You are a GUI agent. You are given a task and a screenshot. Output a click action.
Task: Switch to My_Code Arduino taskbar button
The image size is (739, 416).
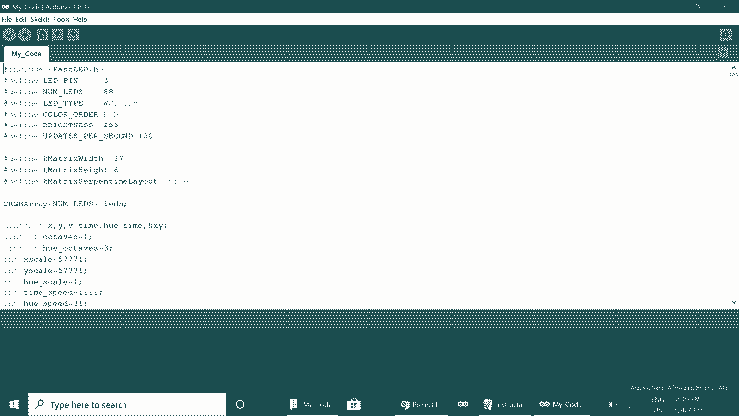coord(561,405)
